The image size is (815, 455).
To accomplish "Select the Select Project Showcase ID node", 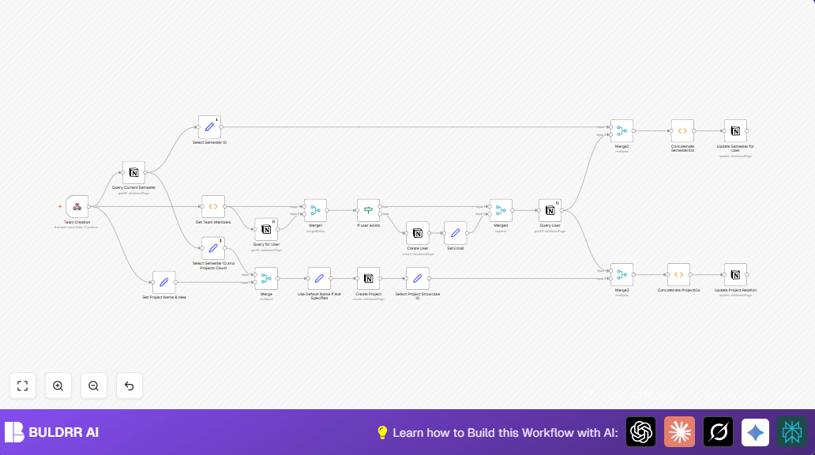I will pyautogui.click(x=418, y=278).
